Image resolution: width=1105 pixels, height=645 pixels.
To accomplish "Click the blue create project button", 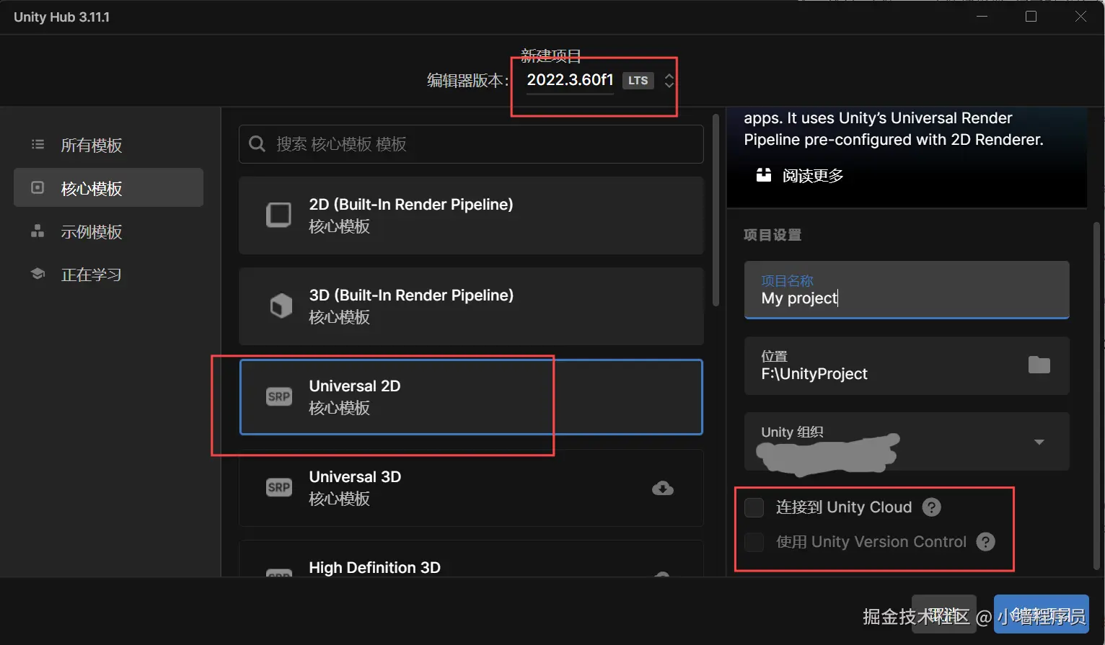I will click(x=1042, y=614).
